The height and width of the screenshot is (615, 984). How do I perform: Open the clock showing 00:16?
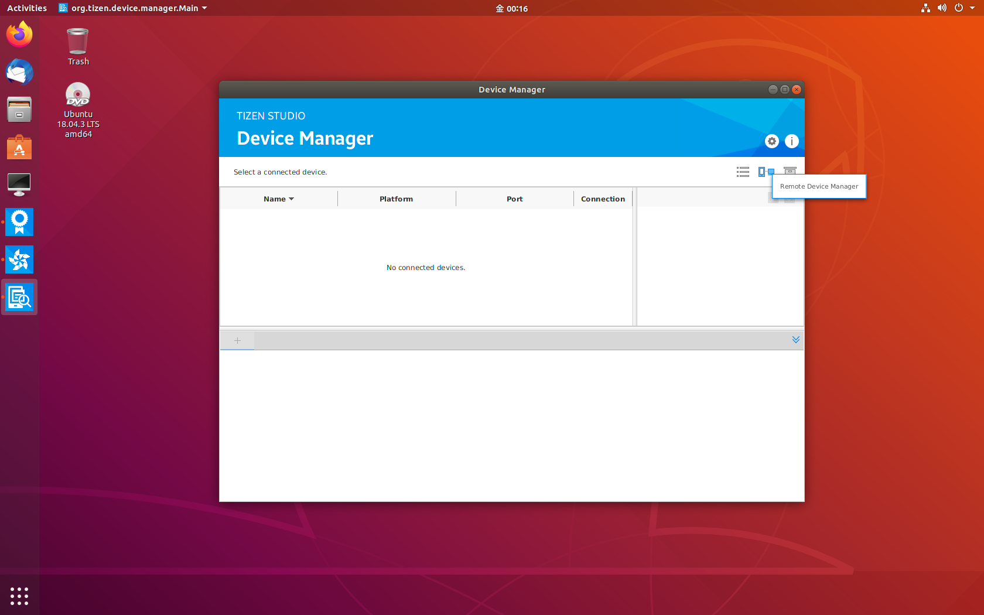[x=512, y=8]
